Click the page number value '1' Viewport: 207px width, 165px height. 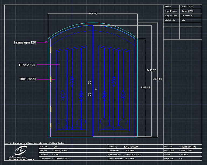click(x=181, y=159)
